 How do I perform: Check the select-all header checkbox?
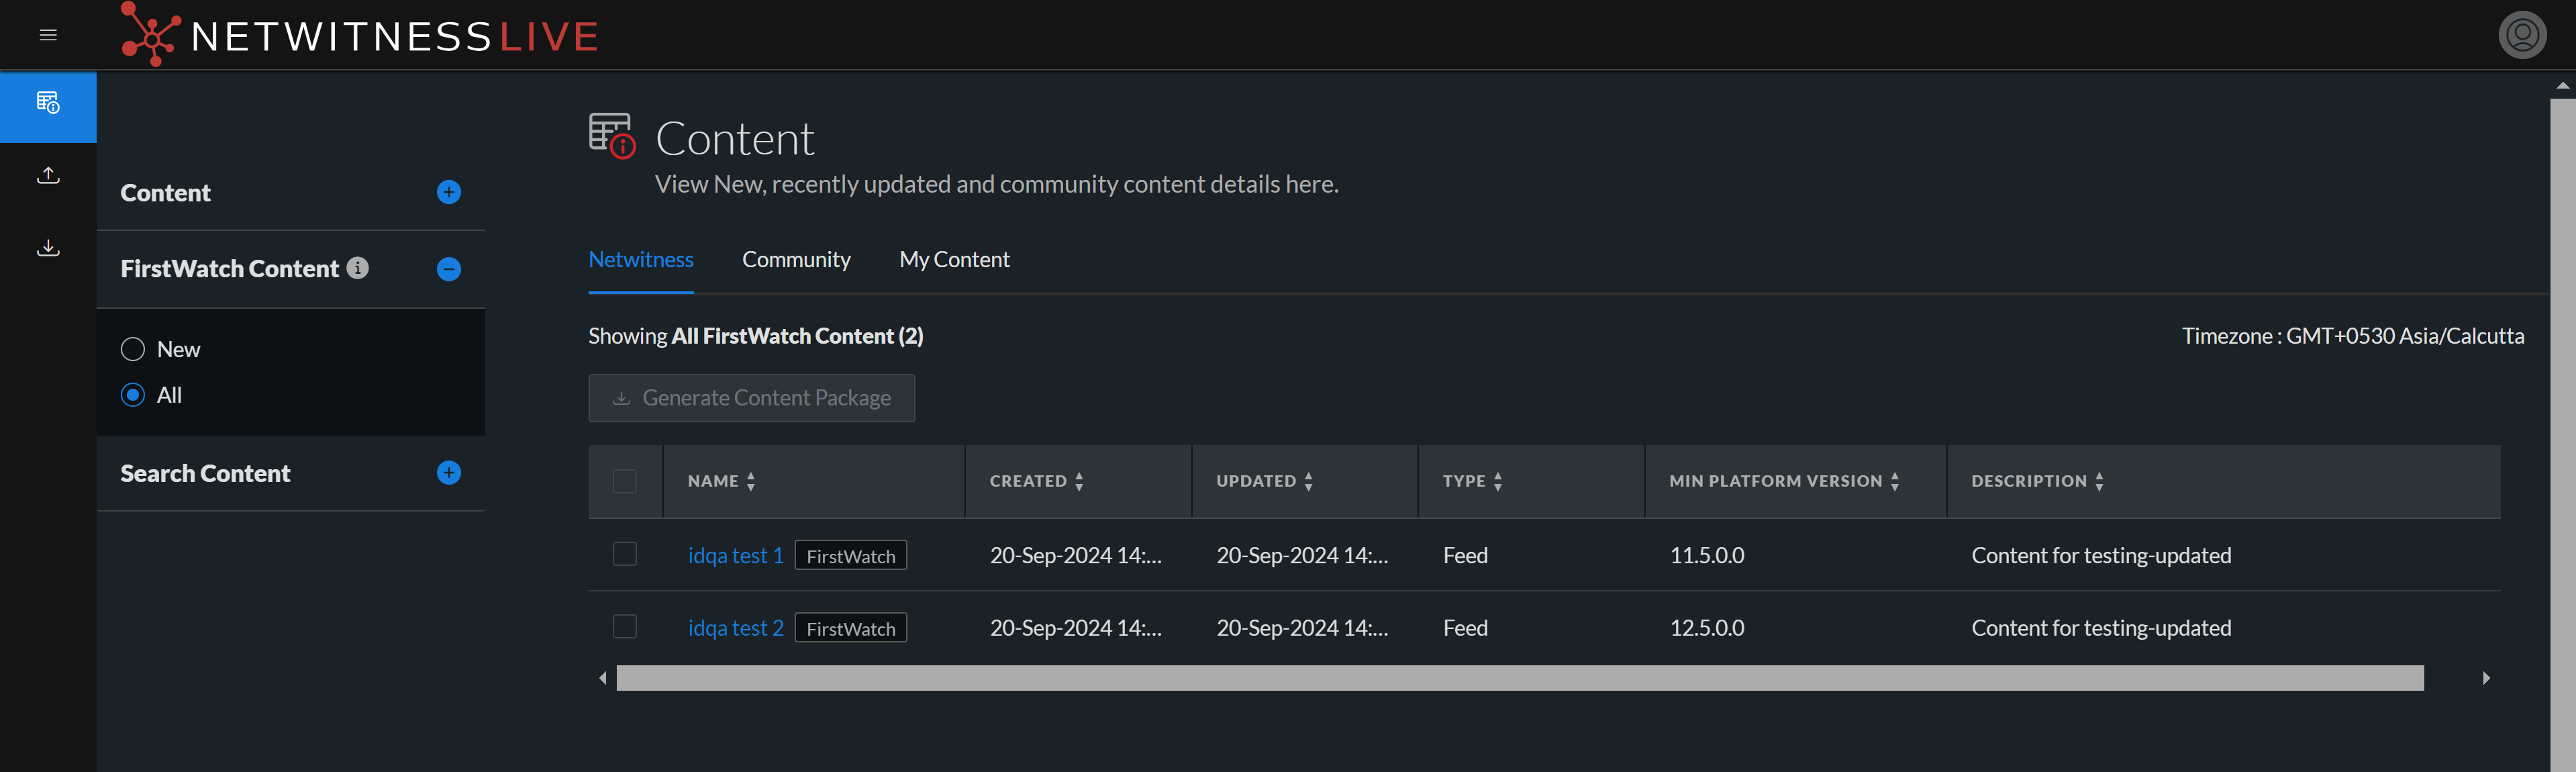pos(625,481)
